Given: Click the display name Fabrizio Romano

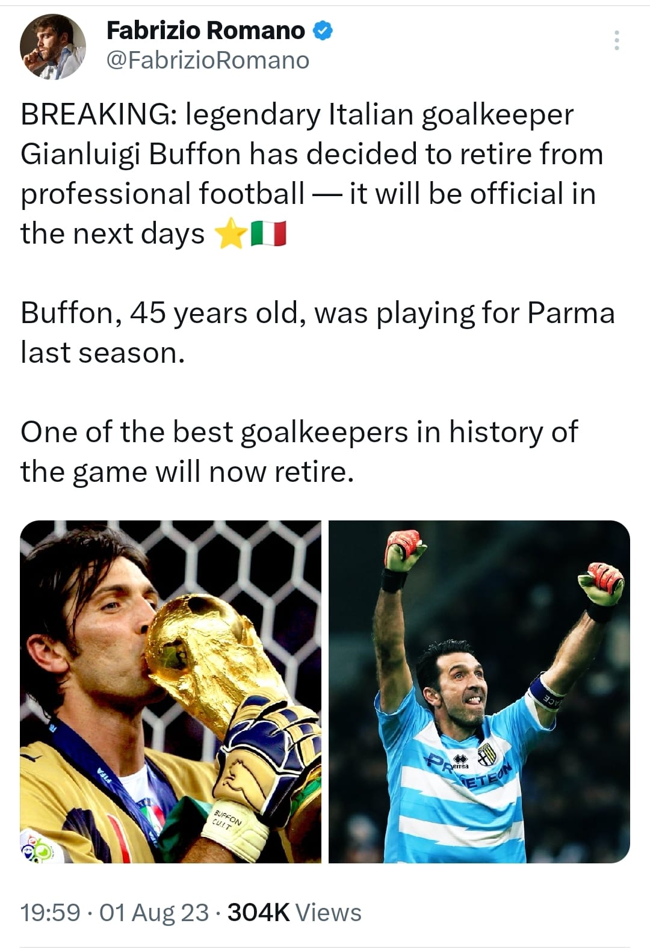Looking at the screenshot, I should click(206, 31).
